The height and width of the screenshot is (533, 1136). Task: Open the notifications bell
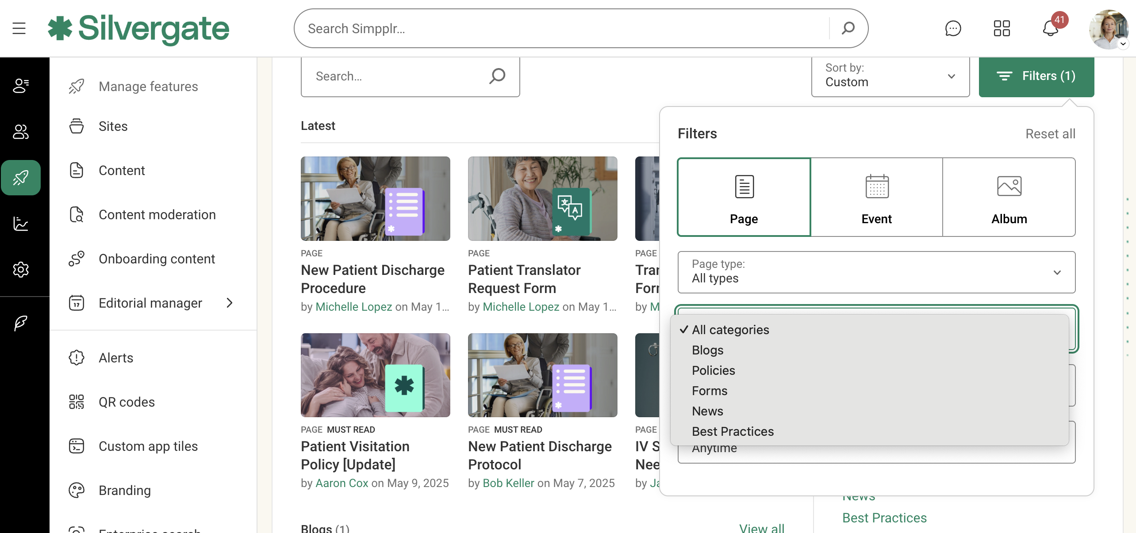(1050, 28)
